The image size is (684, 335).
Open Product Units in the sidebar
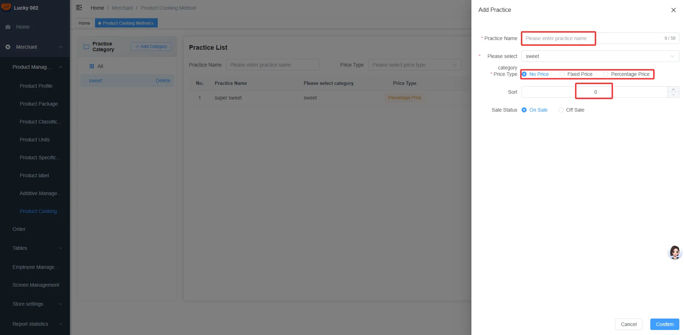tap(35, 140)
